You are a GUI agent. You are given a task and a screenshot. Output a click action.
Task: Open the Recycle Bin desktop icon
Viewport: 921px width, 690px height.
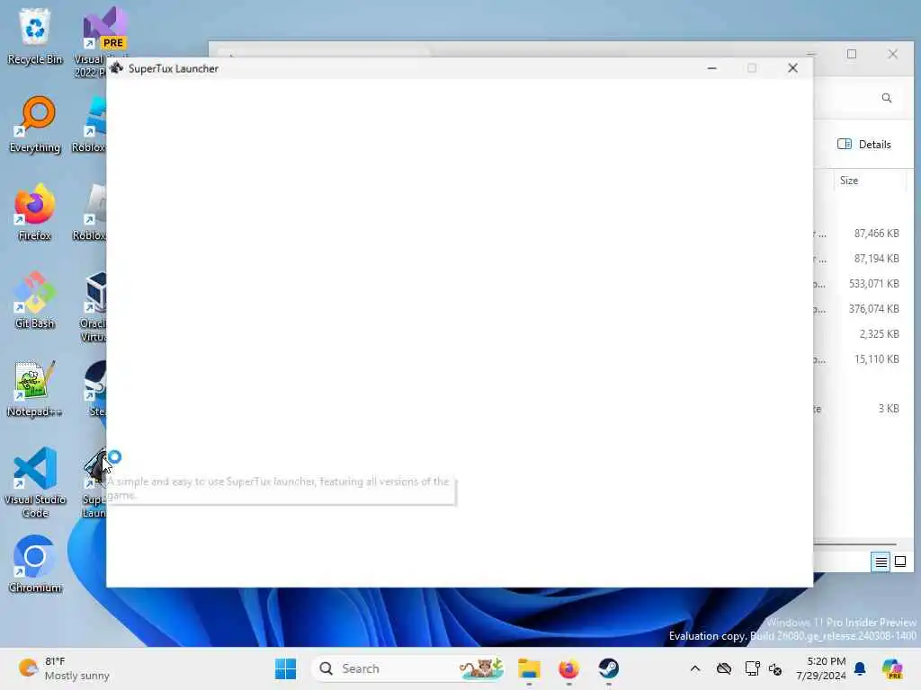tap(35, 36)
